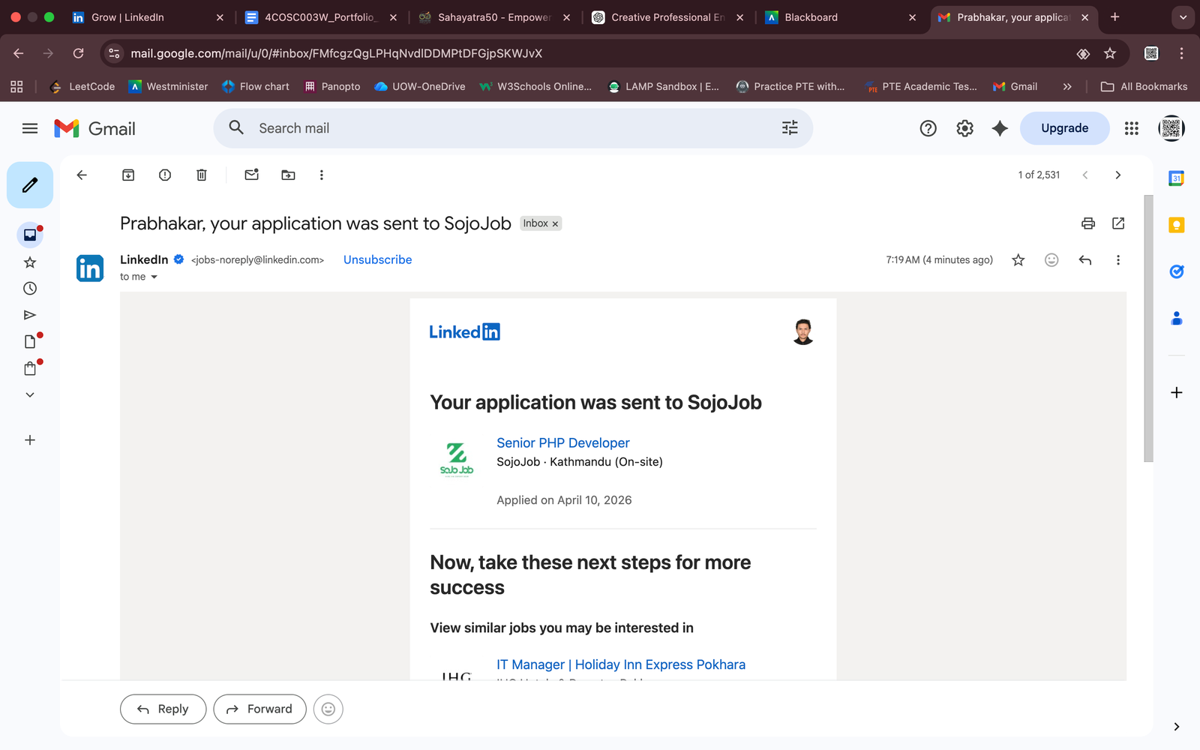Remove the Inbox label from the email
The image size is (1200, 750).
(x=556, y=224)
